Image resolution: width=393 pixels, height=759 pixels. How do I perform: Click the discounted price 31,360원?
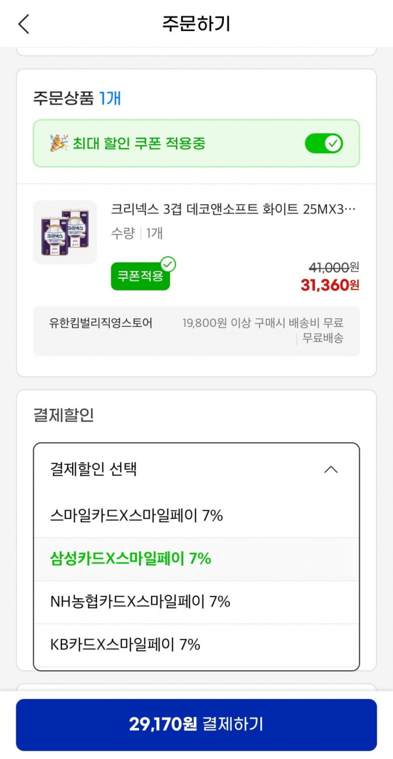(x=329, y=285)
